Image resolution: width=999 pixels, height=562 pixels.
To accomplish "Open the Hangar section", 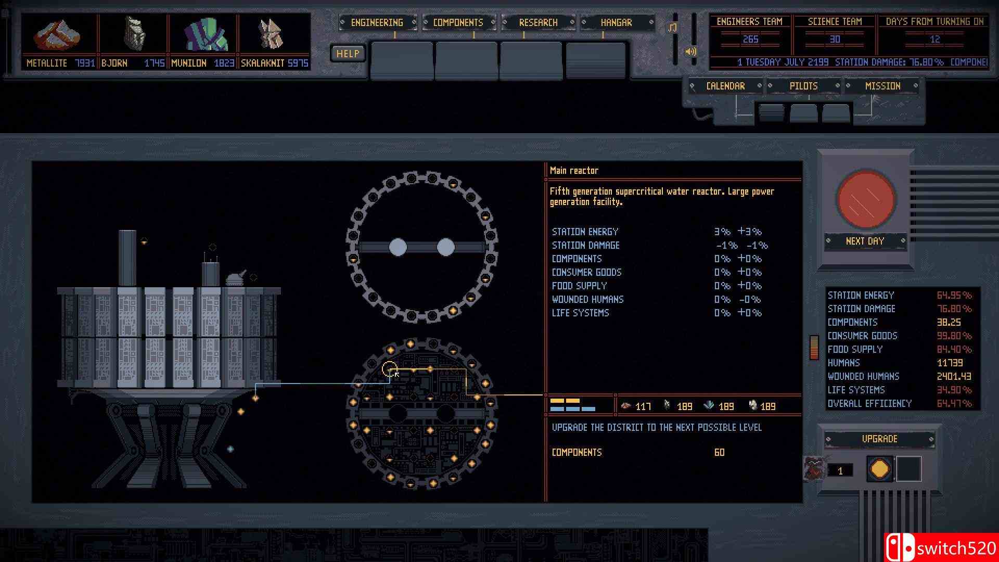I will [616, 23].
